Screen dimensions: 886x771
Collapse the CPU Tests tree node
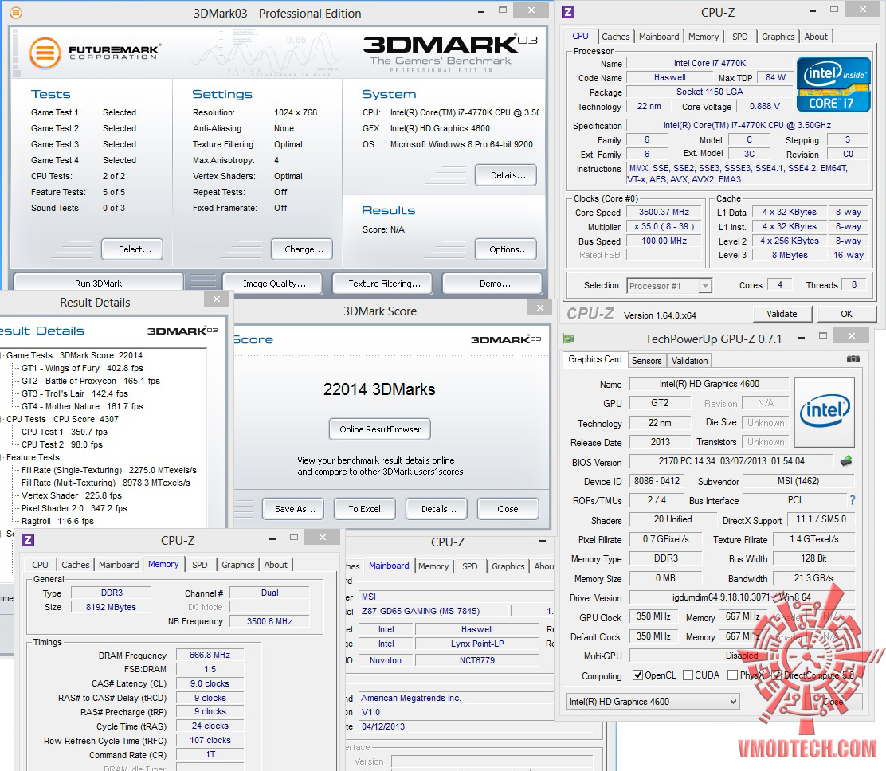[x=2, y=419]
